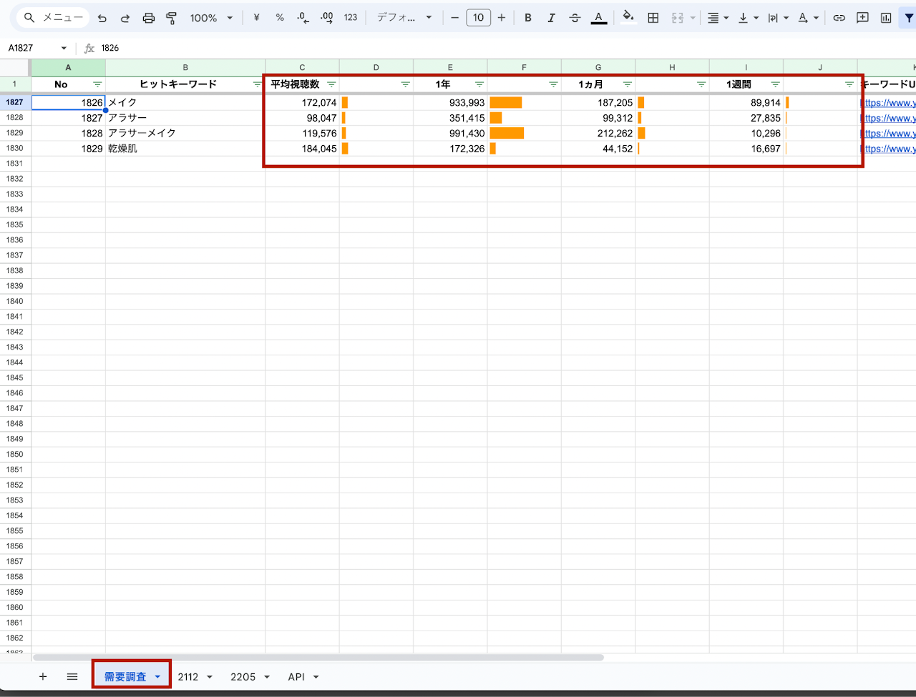Open the fill color picker
This screenshot has width=916, height=697.
tap(628, 18)
